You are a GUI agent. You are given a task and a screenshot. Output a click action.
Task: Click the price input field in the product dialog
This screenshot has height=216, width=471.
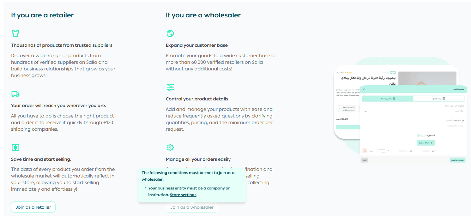[411, 111]
